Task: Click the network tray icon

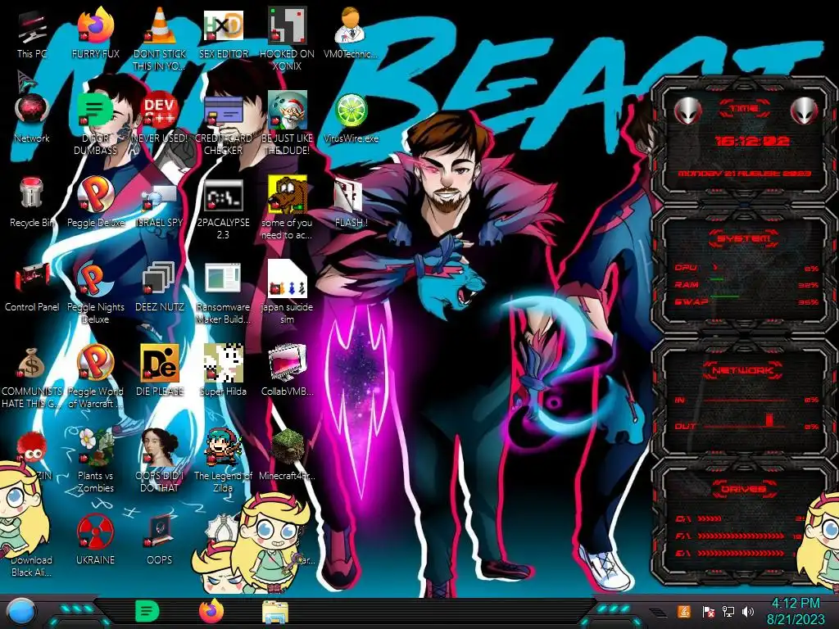Action: [x=728, y=612]
